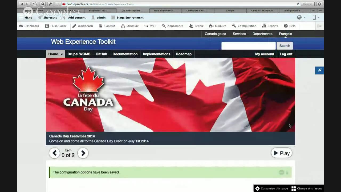Toggle the hamburger Menu button
This screenshot has height=192, width=341.
click(x=26, y=18)
